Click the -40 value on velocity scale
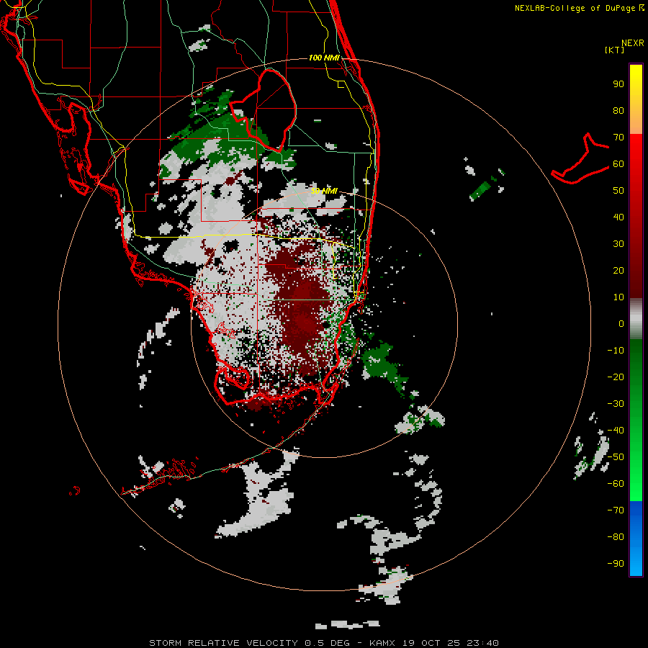The image size is (648, 648). point(616,431)
